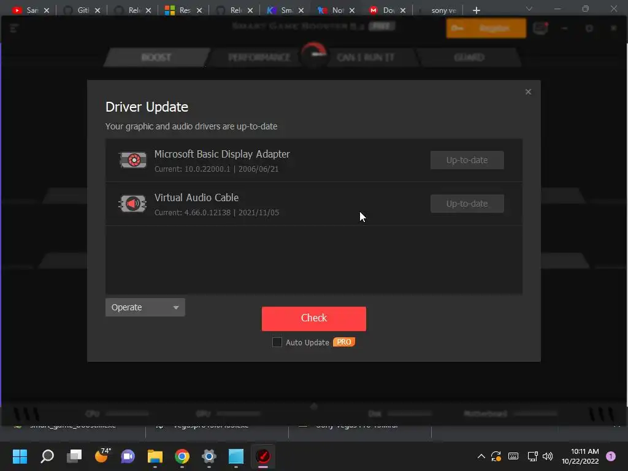The image size is (628, 471).
Task: Open the Windows Start menu
Action: (x=20, y=456)
